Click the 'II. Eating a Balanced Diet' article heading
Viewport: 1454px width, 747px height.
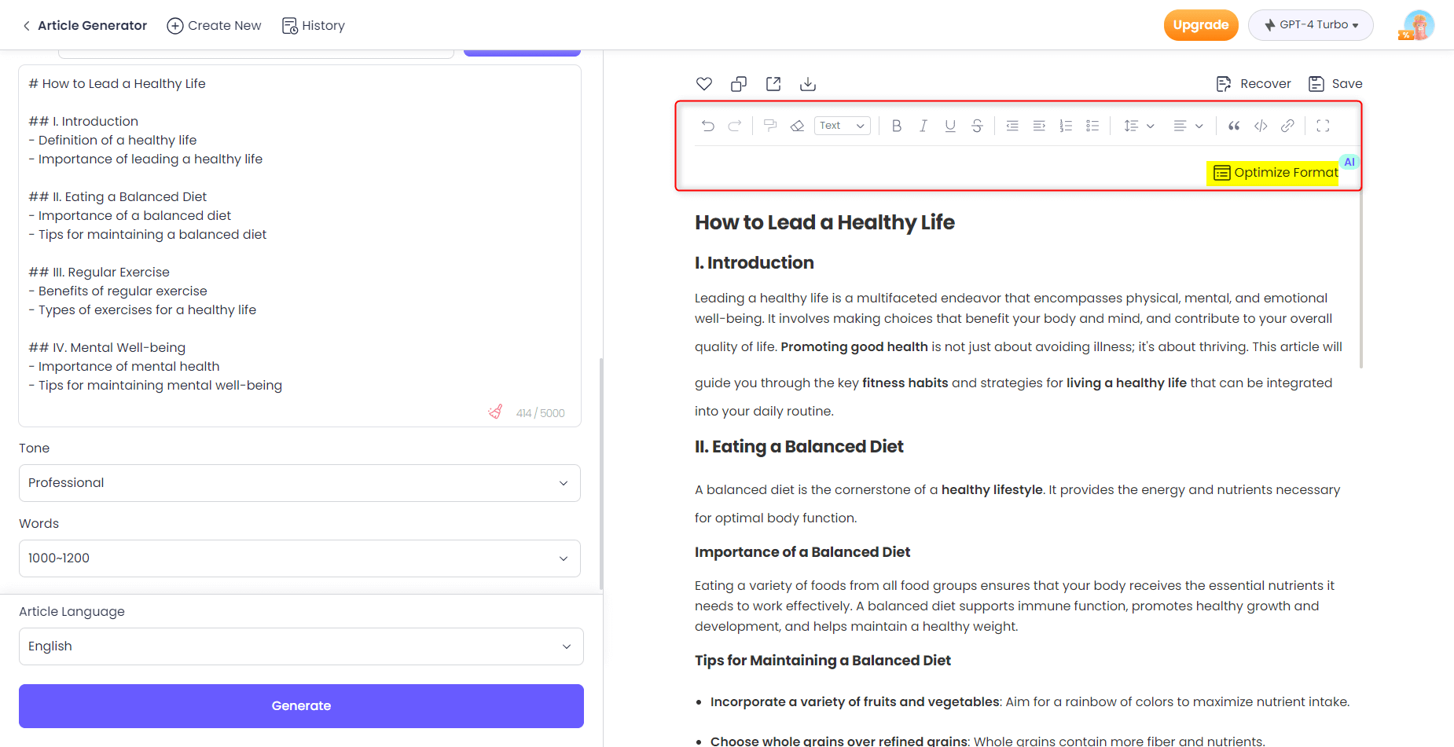click(x=799, y=447)
